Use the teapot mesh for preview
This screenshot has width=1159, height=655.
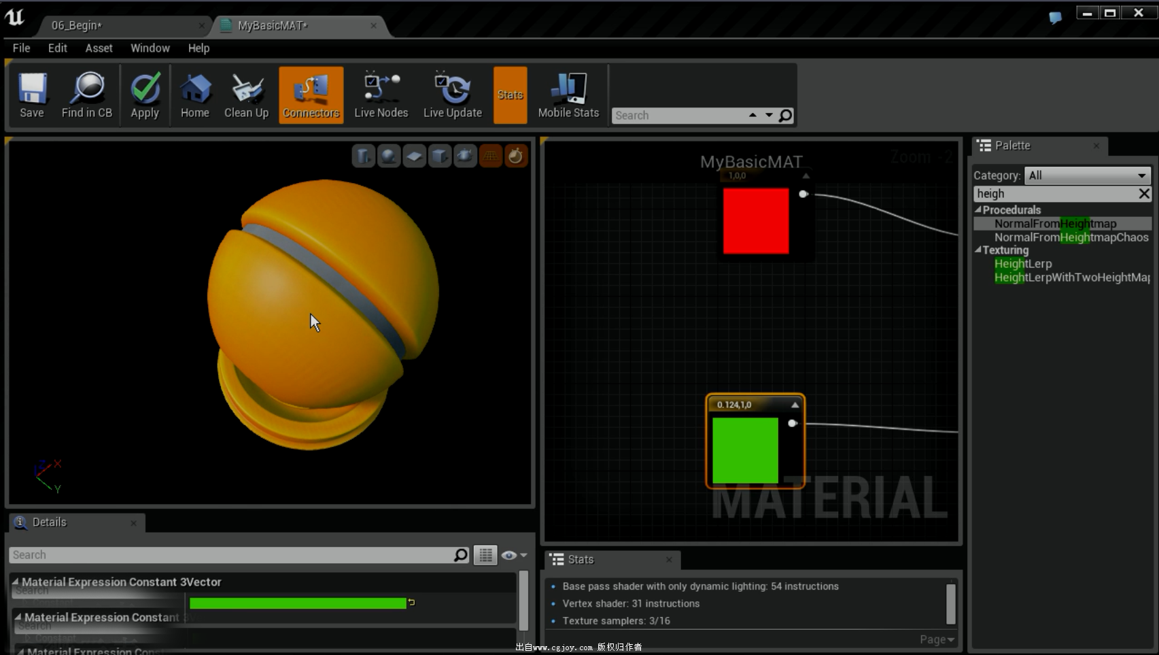[x=465, y=156]
